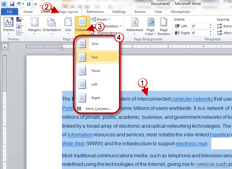The width and height of the screenshot is (232, 169).
Task: Click the Word application icon in title bar
Action: 4,4
